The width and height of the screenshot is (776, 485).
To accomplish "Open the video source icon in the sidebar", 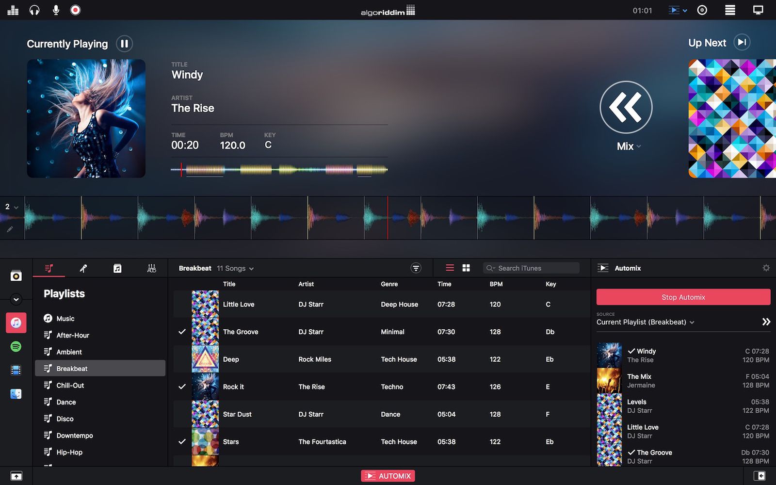I will (x=16, y=370).
